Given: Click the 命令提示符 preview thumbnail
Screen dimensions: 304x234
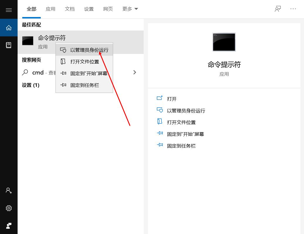Looking at the screenshot, I should point(224,42).
